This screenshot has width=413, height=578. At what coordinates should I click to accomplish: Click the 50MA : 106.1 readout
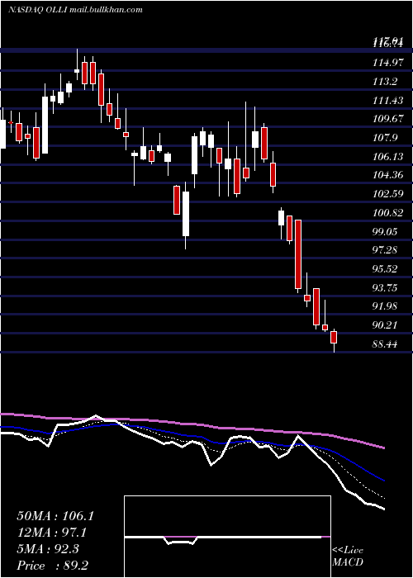tap(55, 516)
